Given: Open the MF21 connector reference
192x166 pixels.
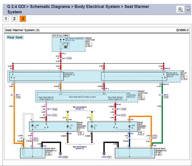Looking at the screenshot, I should (166, 95).
